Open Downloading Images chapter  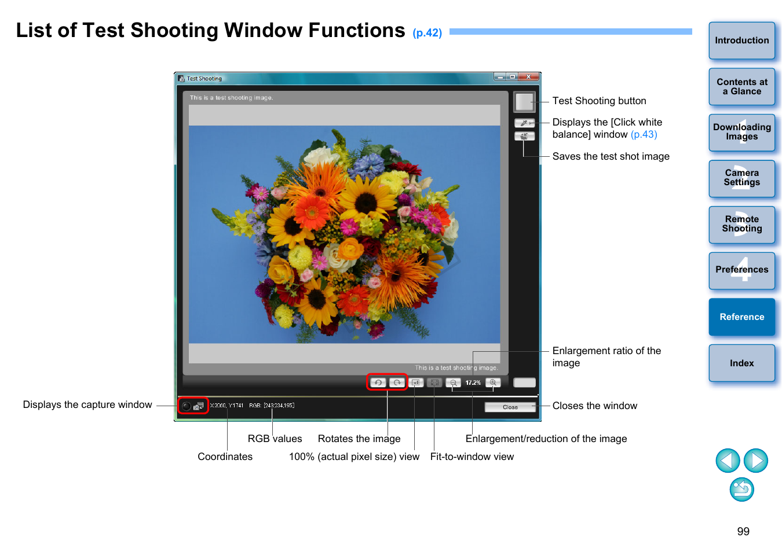(742, 133)
